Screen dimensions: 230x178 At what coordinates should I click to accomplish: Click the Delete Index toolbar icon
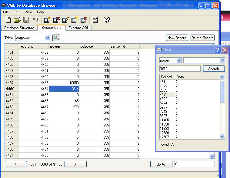pyautogui.click(x=84, y=20)
